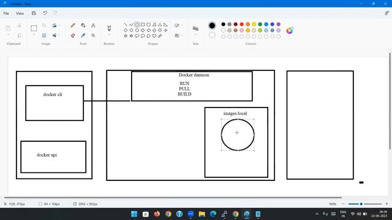Expand the Size dropdown arrow

click(x=195, y=35)
